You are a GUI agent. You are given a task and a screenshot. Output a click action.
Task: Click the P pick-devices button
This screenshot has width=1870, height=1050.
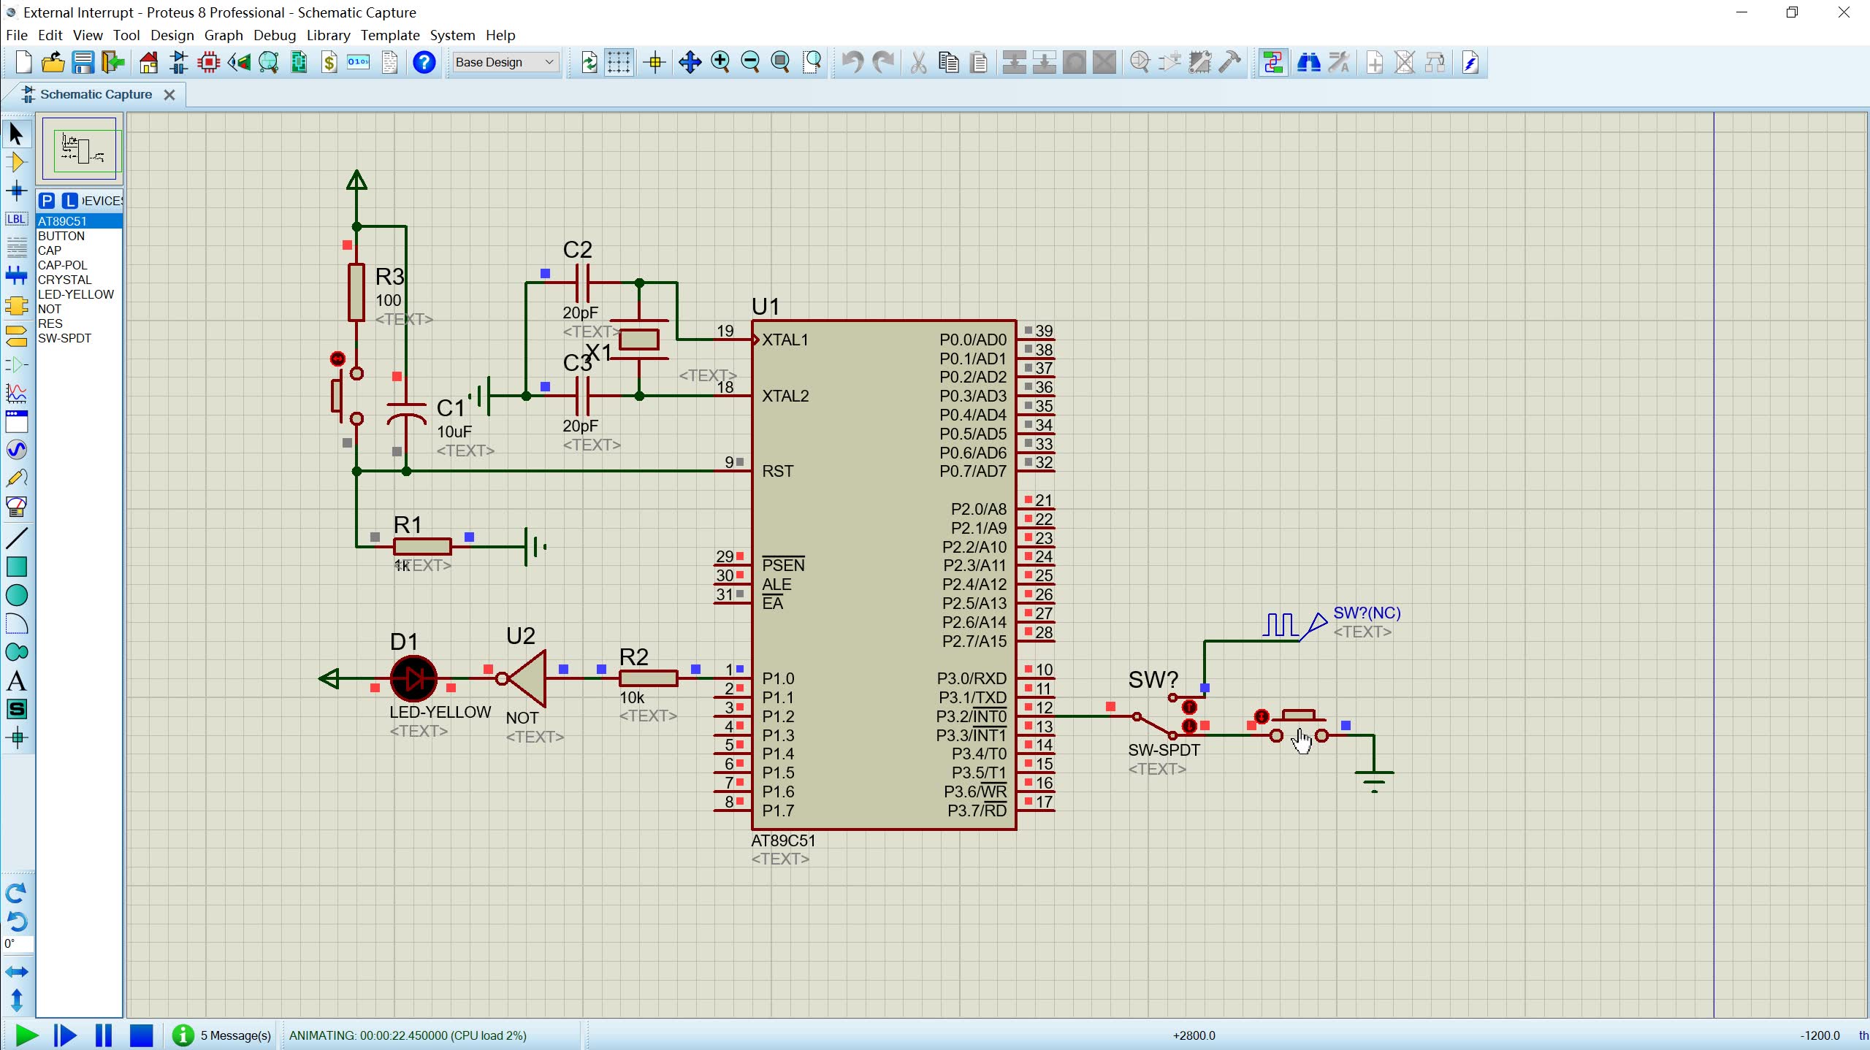(x=47, y=201)
